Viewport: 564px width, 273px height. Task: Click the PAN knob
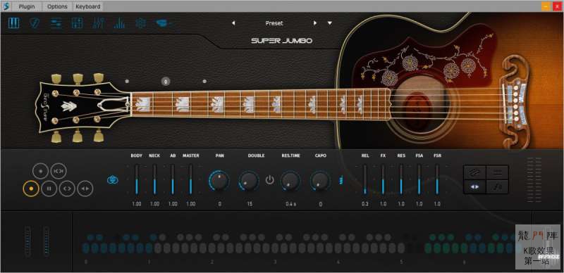click(219, 180)
